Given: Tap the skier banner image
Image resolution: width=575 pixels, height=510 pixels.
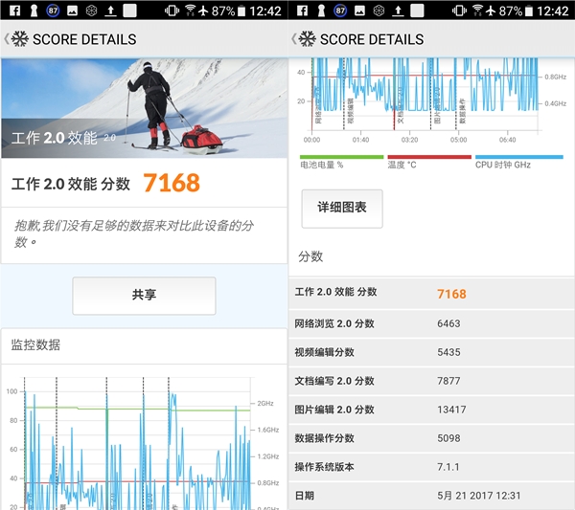Looking at the screenshot, I should pos(144,105).
